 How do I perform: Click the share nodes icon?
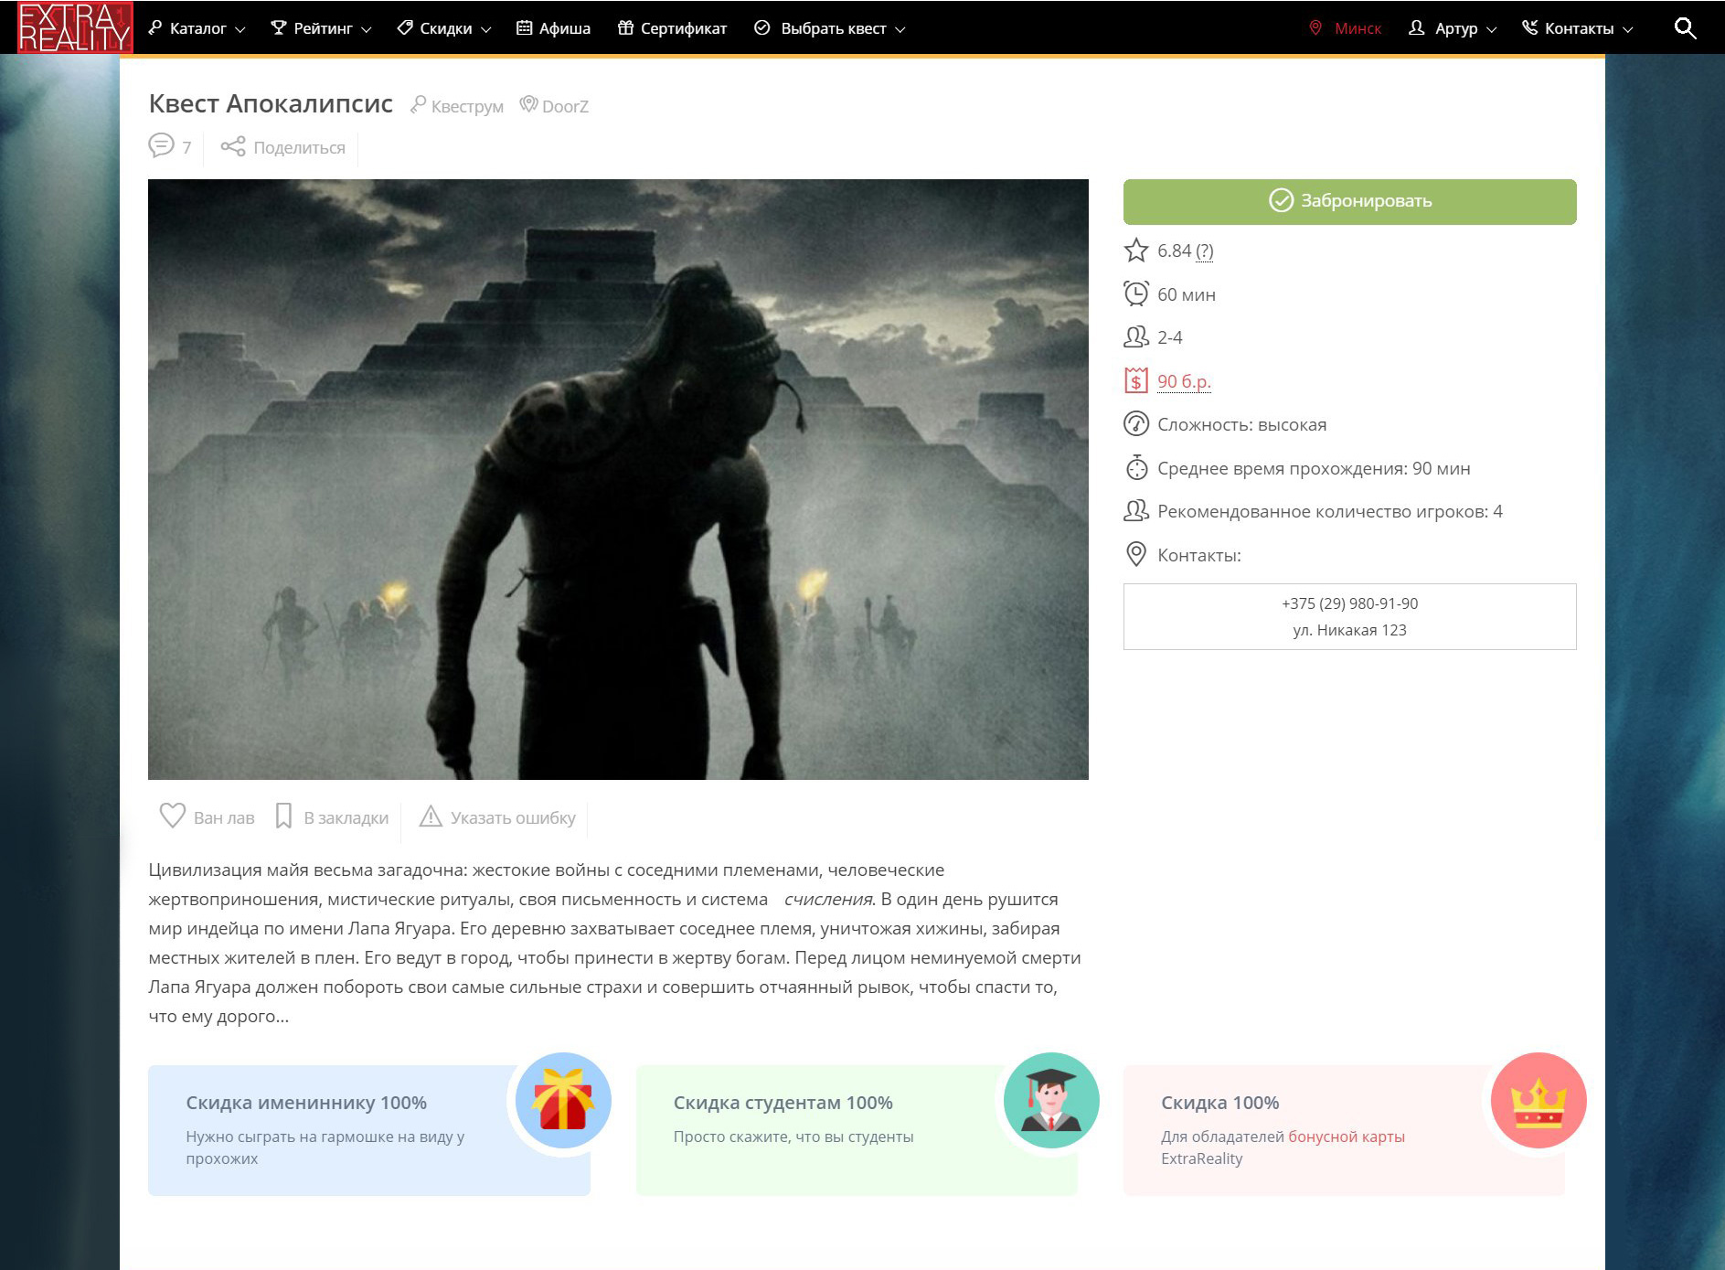(x=233, y=146)
